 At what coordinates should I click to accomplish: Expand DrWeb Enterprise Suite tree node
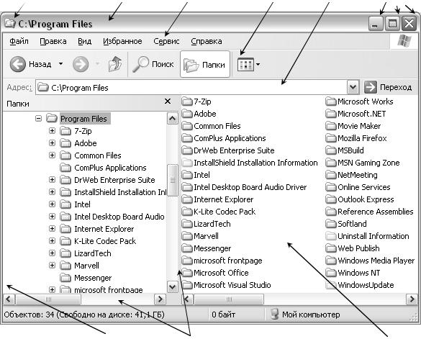(x=52, y=180)
